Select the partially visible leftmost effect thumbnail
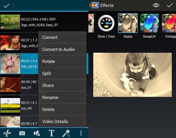The image size is (176, 138). (91, 23)
